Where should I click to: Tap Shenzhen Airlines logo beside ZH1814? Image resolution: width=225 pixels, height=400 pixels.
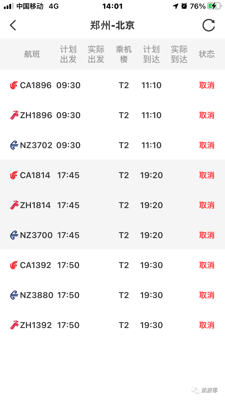(14, 205)
